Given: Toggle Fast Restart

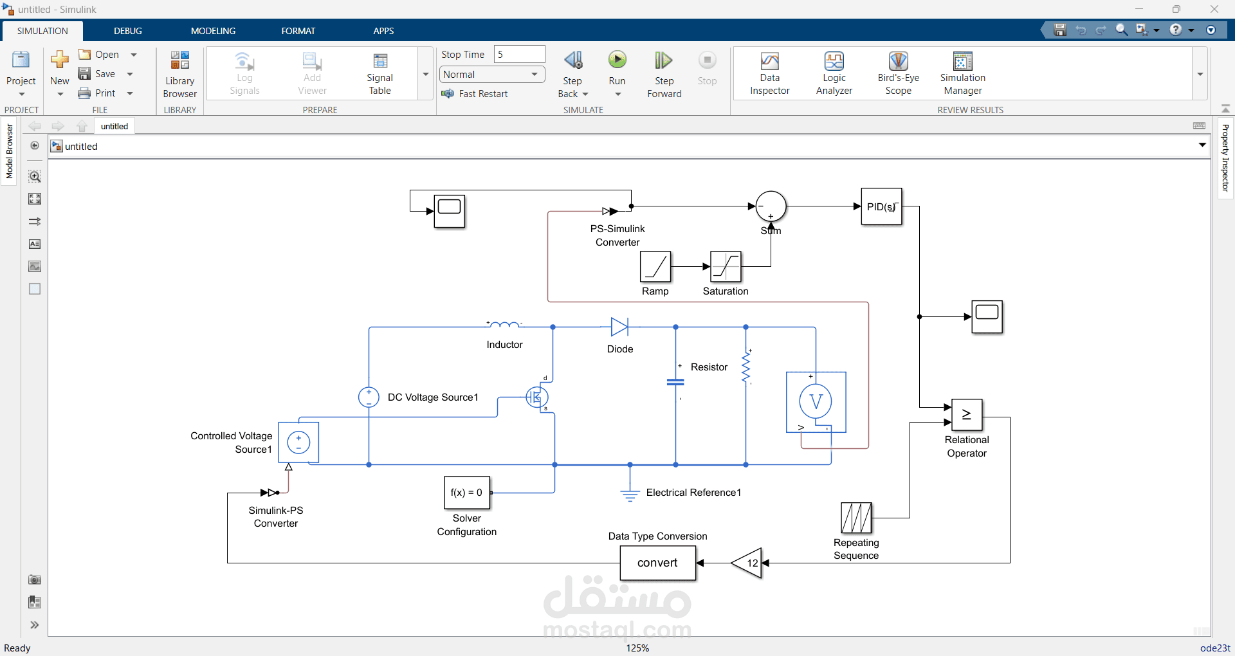Looking at the screenshot, I should click(x=475, y=94).
